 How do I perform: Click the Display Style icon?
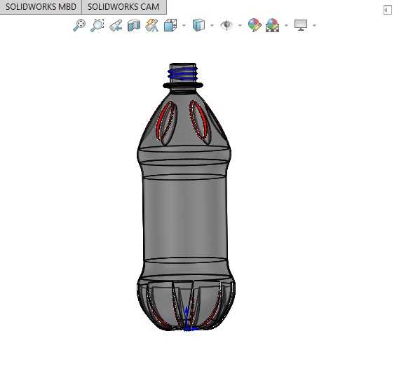point(198,25)
